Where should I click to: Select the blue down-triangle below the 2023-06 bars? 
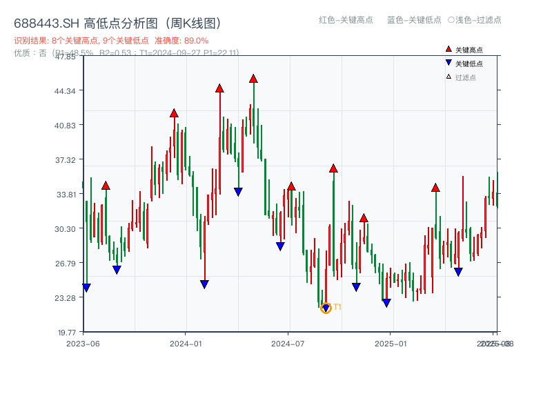click(86, 287)
